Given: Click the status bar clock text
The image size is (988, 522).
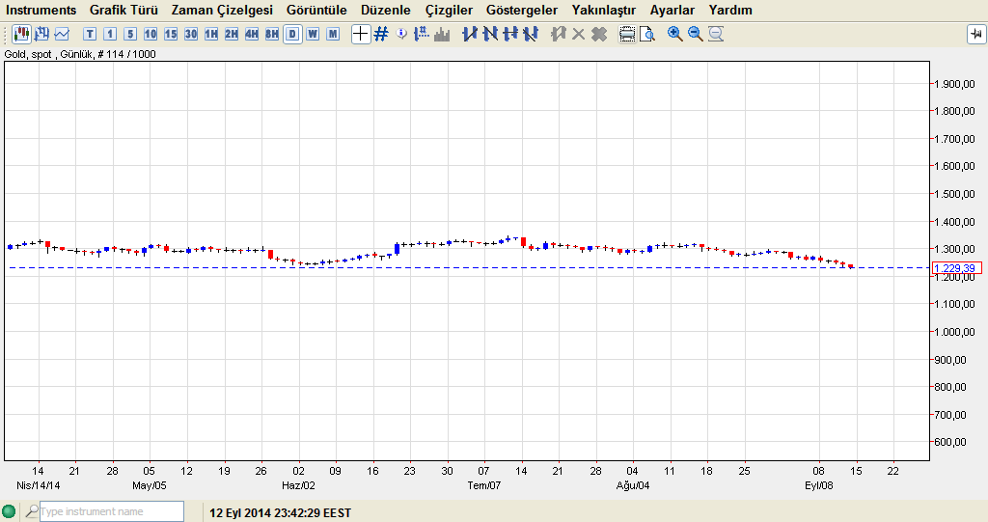Looking at the screenshot, I should point(280,512).
